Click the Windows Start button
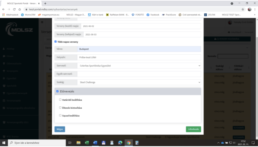 [x=4, y=143]
